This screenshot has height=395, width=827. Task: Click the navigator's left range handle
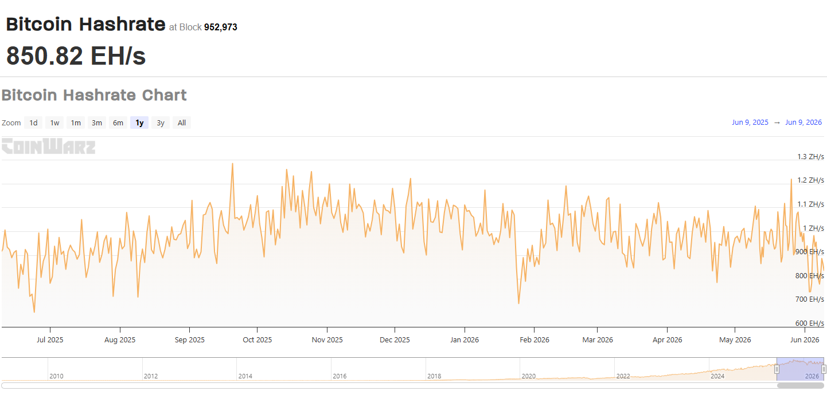(x=777, y=369)
